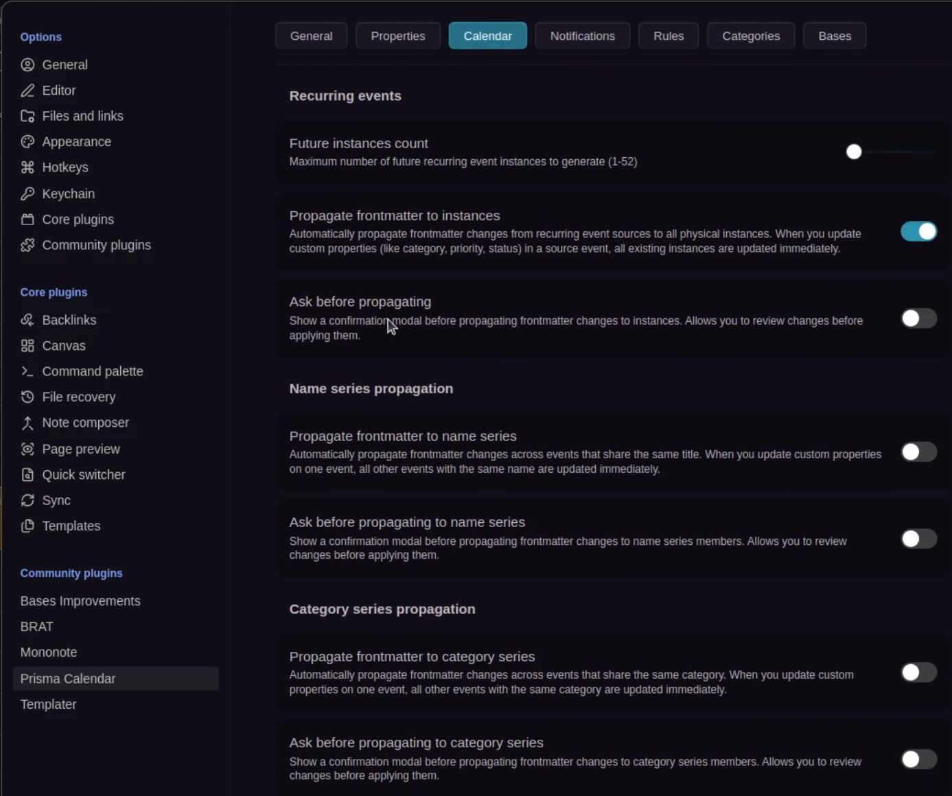Open Templater plugin settings

coord(49,705)
